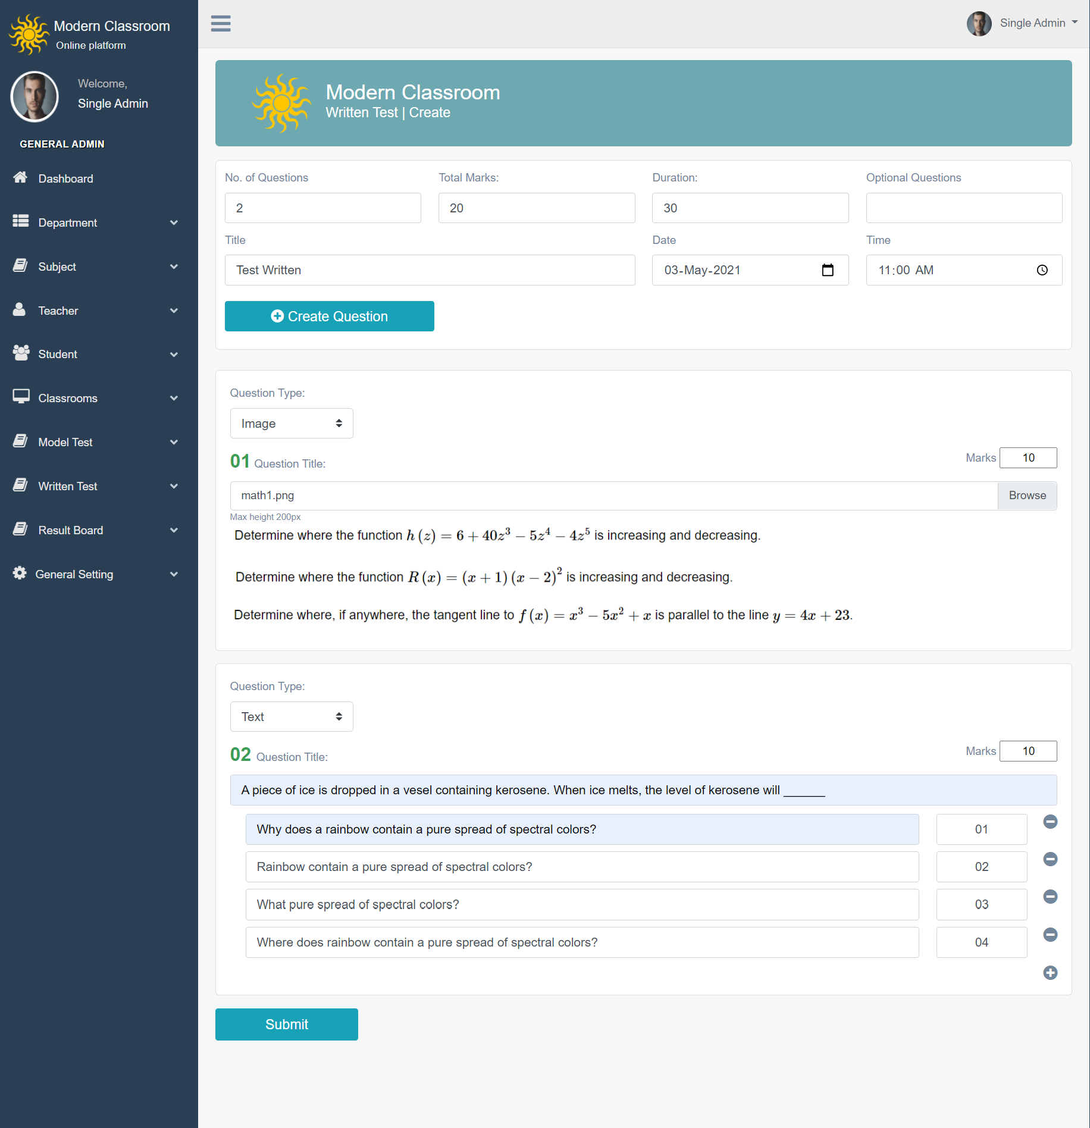Viewport: 1090px width, 1128px height.
Task: Open the Department menu item
Action: click(99, 223)
